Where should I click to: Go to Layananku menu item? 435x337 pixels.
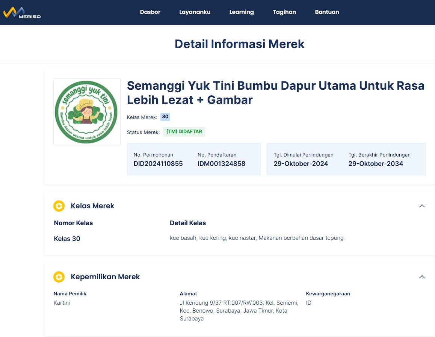(x=195, y=12)
